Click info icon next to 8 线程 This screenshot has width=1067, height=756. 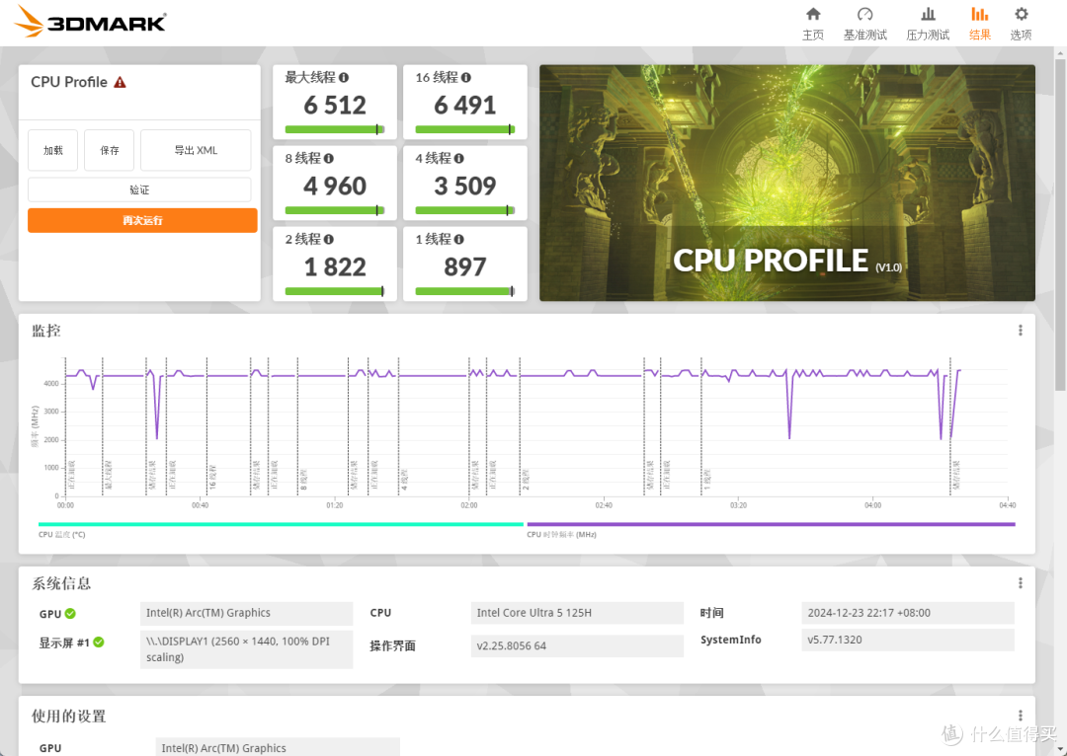[x=329, y=159]
